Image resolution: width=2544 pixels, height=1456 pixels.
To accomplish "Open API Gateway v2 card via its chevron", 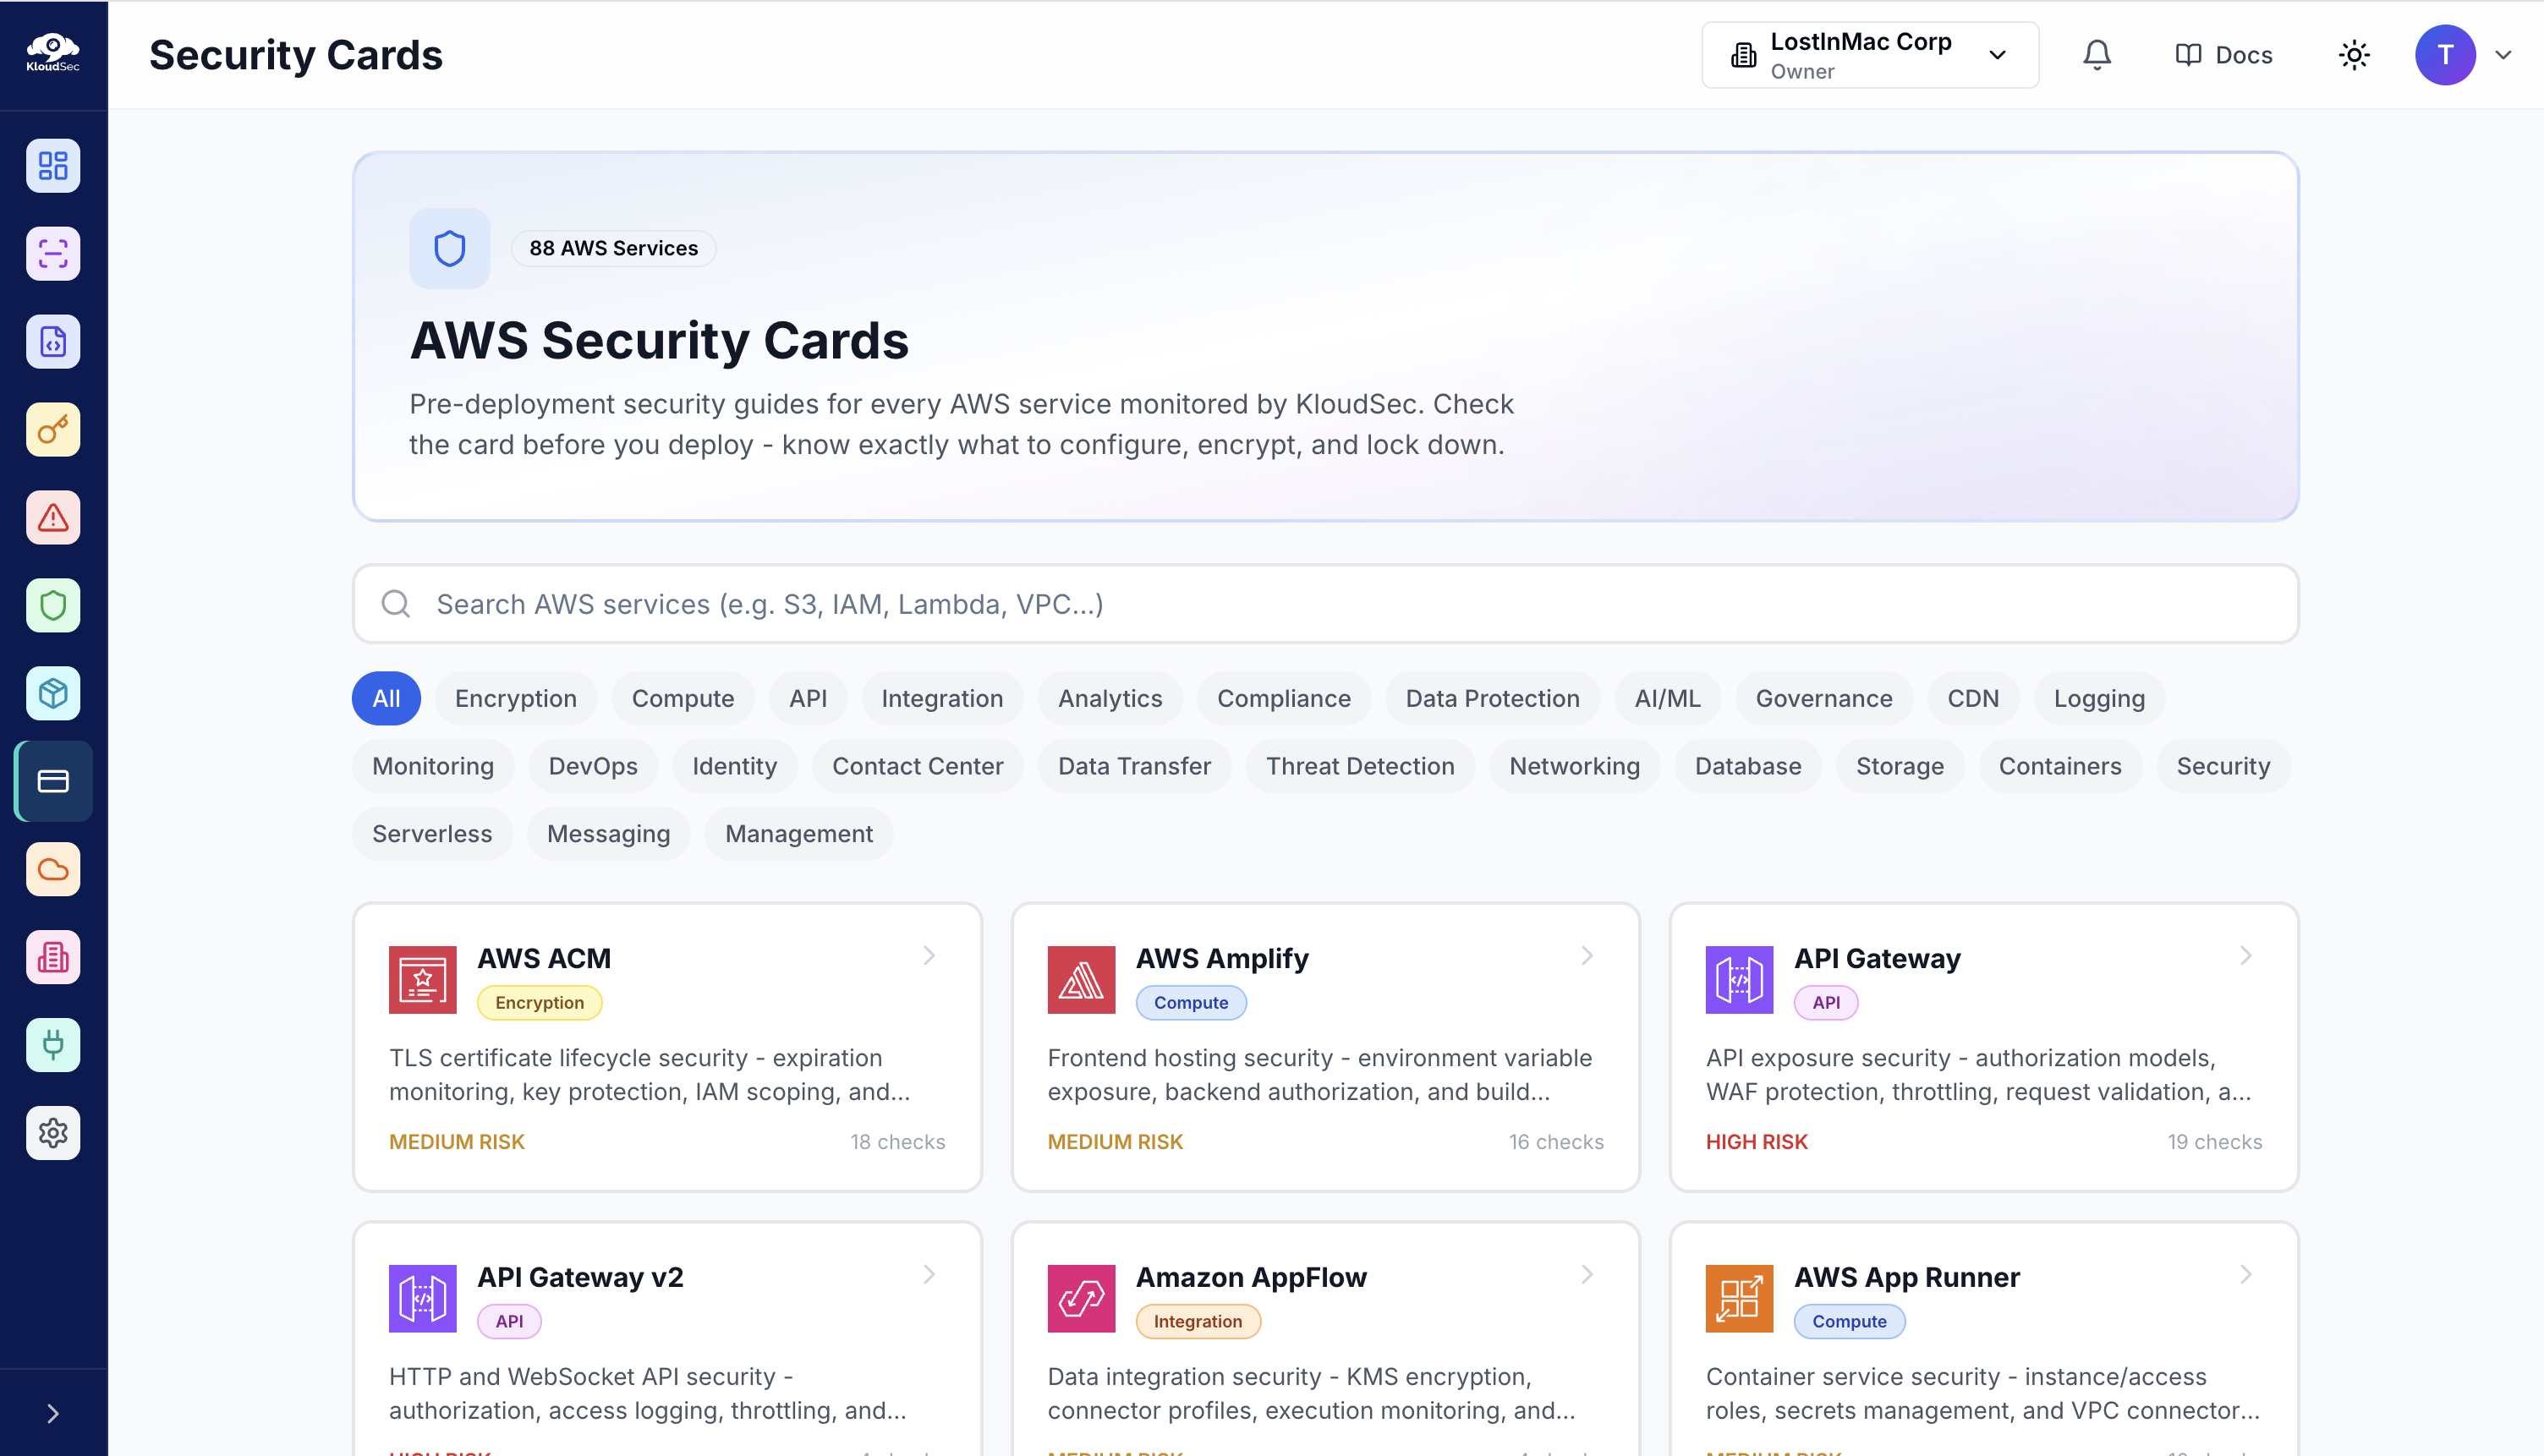I will pos(929,1274).
